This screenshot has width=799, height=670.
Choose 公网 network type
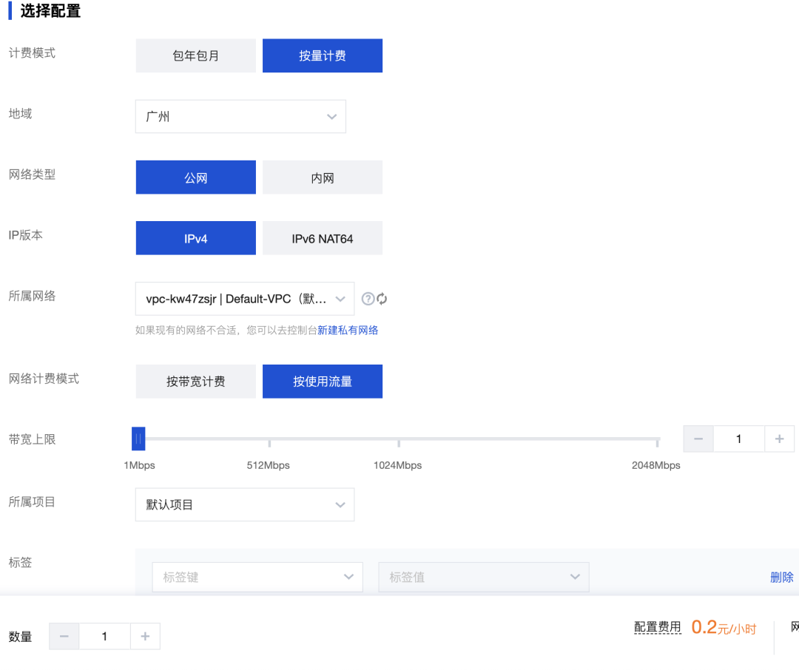[195, 177]
